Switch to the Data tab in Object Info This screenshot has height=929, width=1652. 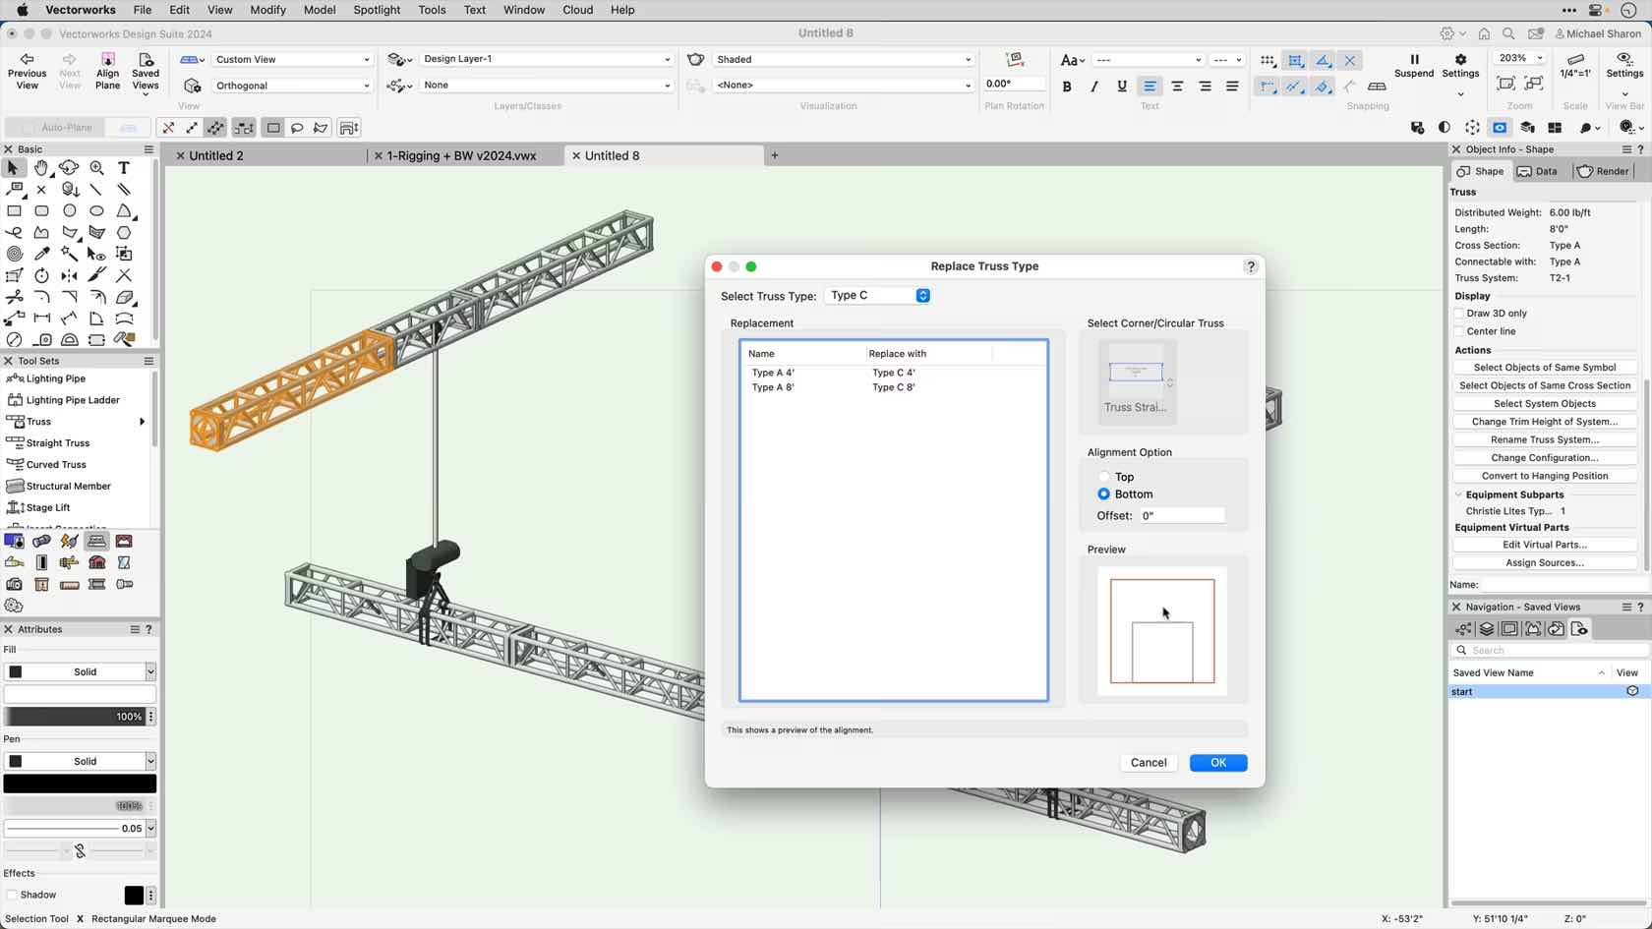pyautogui.click(x=1538, y=170)
